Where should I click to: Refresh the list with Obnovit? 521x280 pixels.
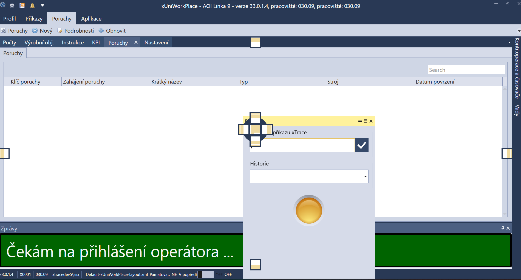coord(112,31)
